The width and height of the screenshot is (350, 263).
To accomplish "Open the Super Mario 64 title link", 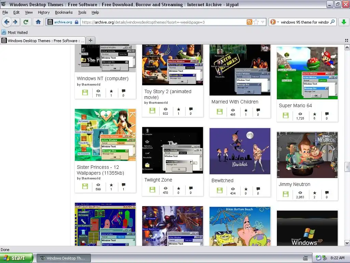I will click(x=295, y=105).
